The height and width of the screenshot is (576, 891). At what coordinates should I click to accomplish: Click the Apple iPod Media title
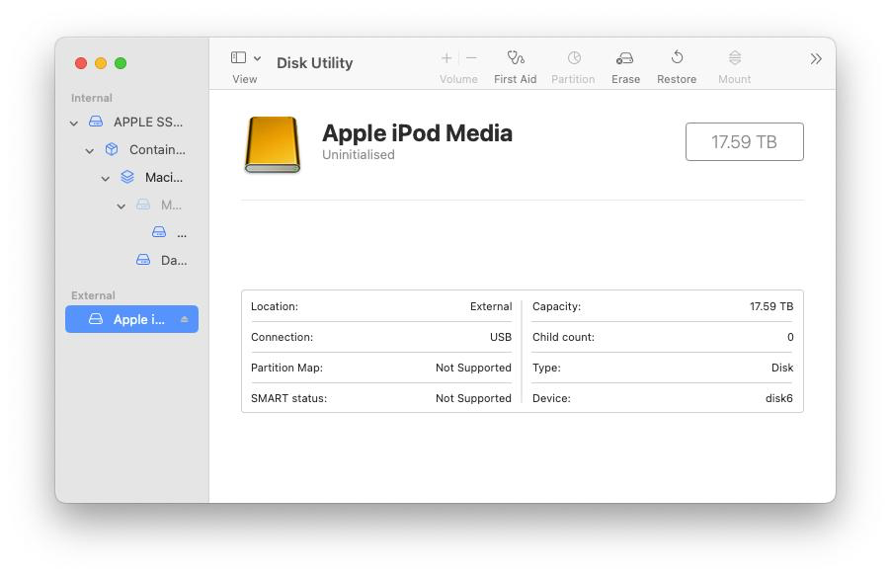tap(417, 133)
